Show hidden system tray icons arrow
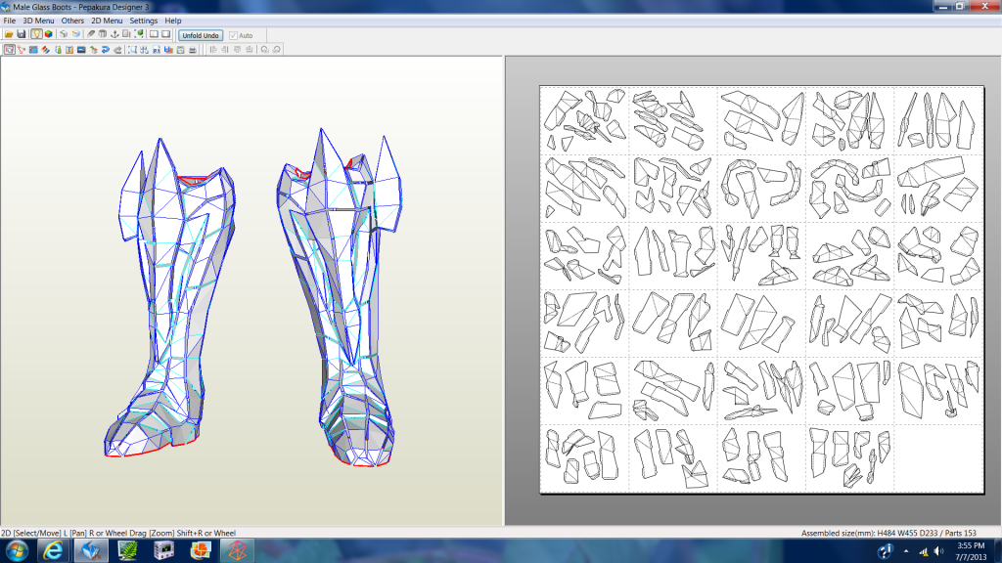The width and height of the screenshot is (1002, 563). tap(906, 551)
